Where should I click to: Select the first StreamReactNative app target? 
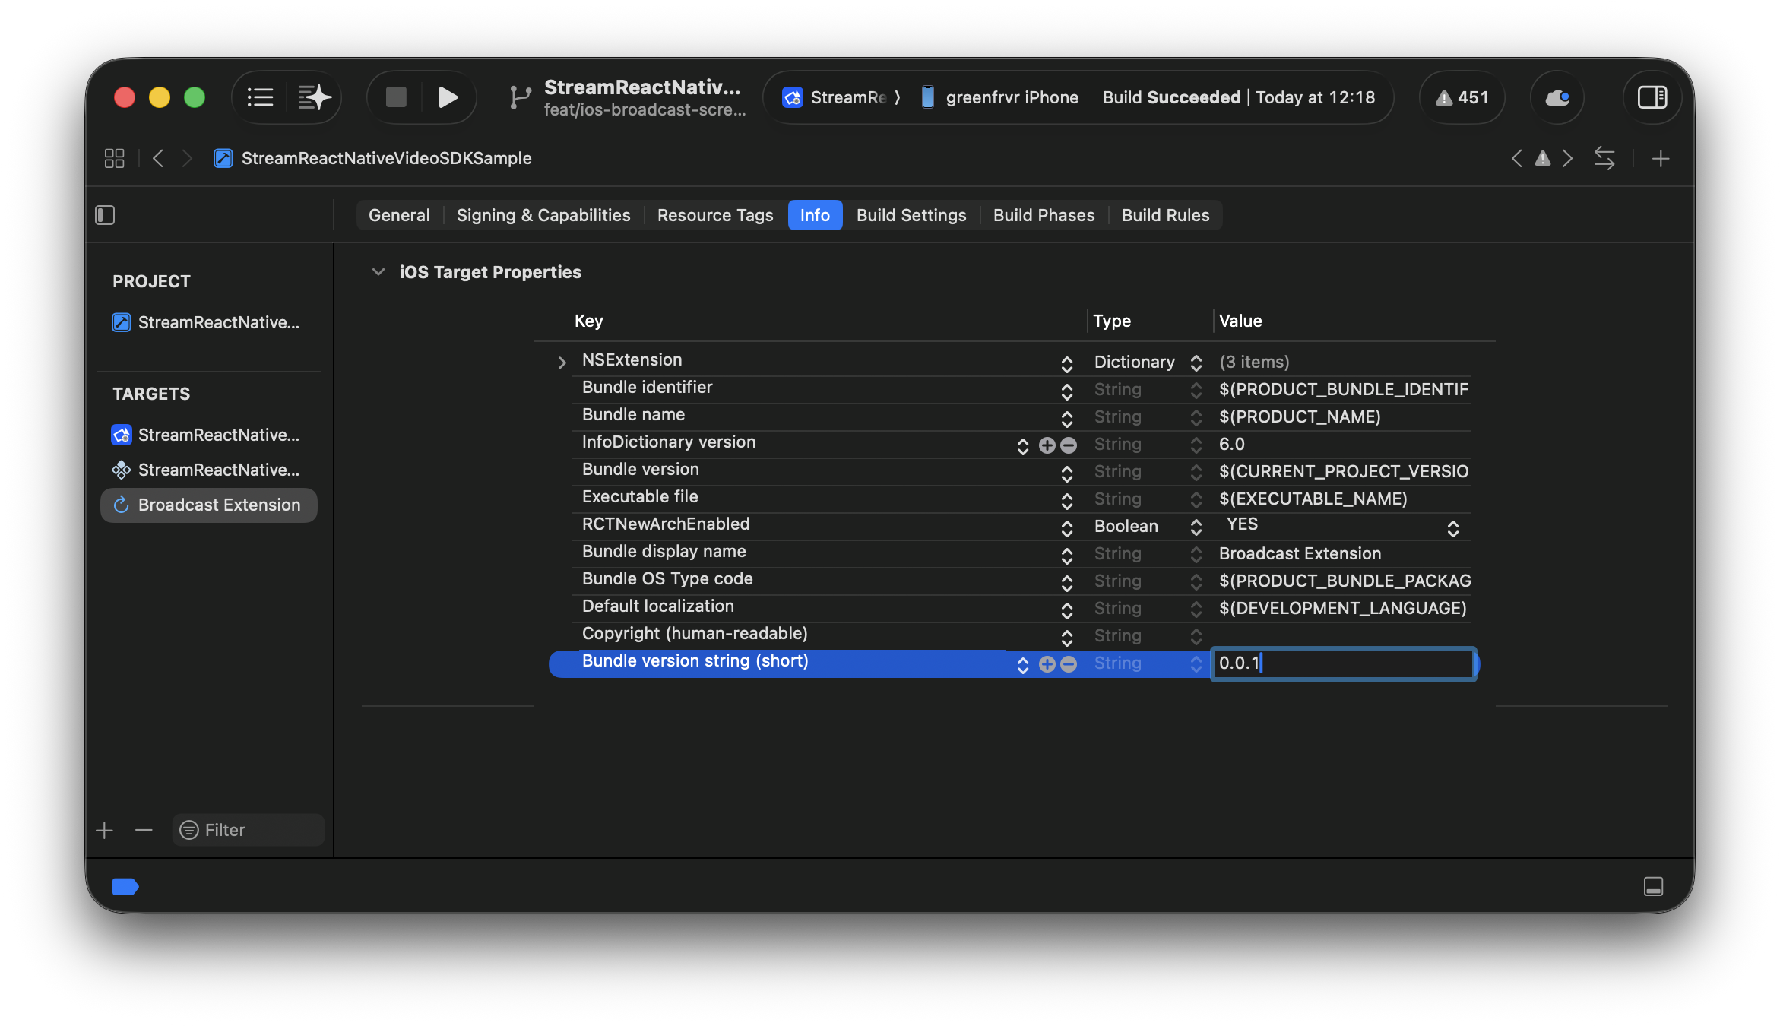(207, 435)
